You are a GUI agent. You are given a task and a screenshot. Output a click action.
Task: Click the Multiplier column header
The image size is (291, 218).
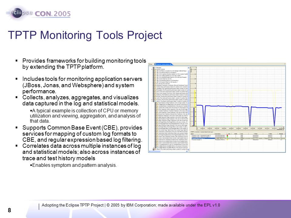[x=281, y=134]
